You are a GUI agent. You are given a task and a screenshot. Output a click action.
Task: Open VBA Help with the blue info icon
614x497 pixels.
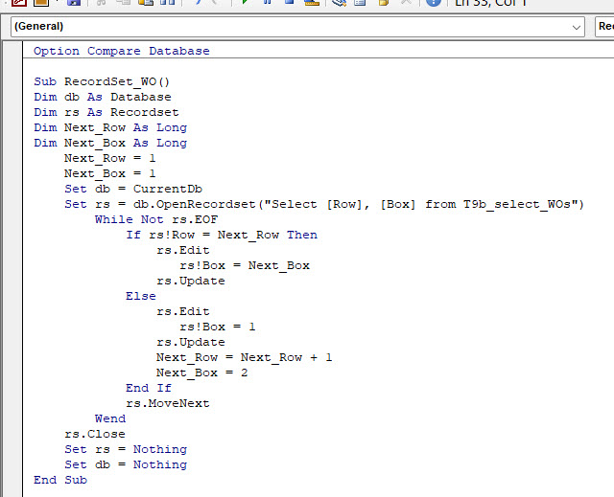pos(434,2)
